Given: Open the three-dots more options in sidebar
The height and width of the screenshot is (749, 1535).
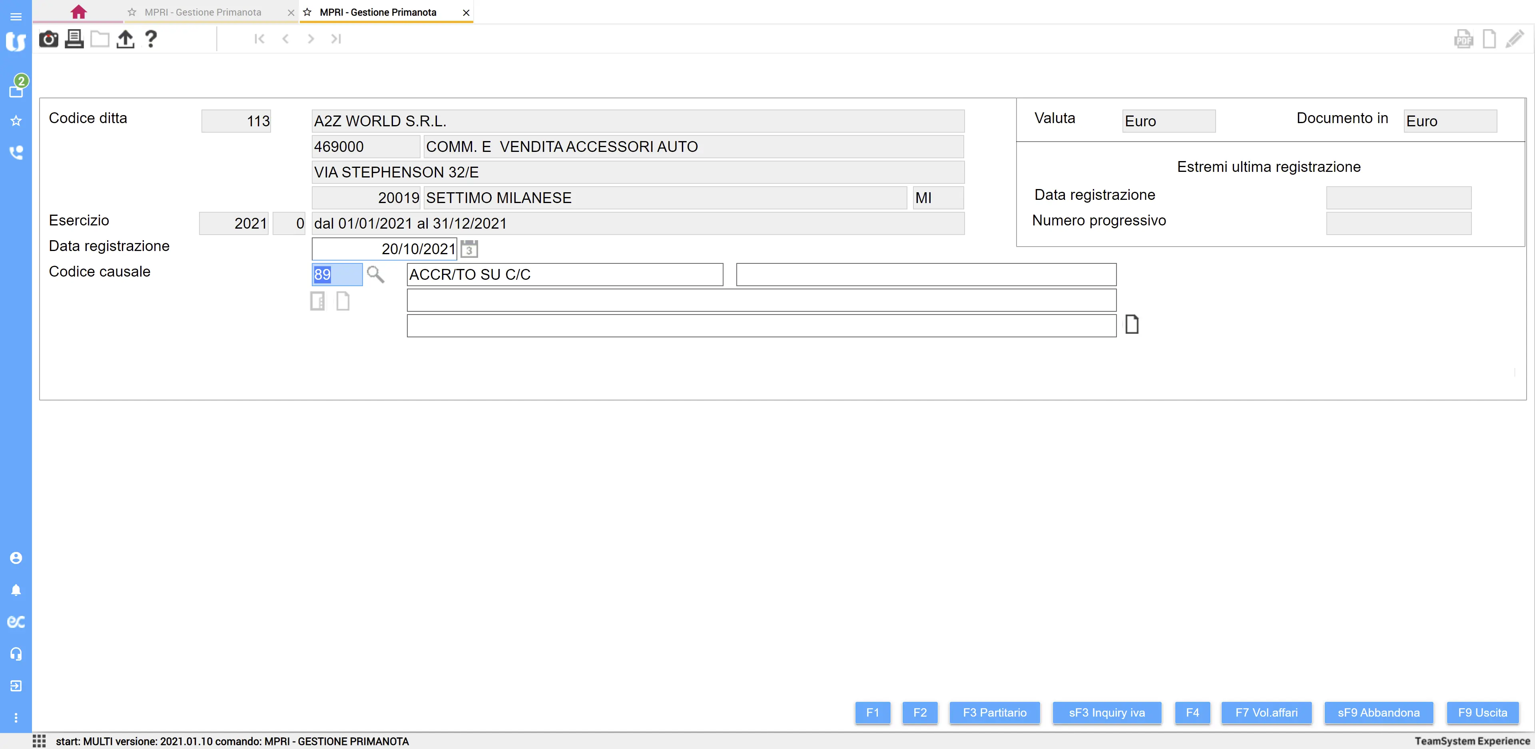Looking at the screenshot, I should [x=16, y=717].
